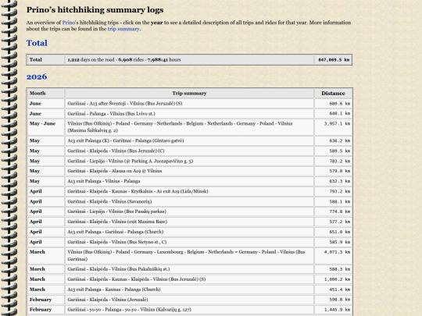The height and width of the screenshot is (316, 422).
Task: Select the Palanga (Gintaro gatvė) trip row
Action: [189, 140]
